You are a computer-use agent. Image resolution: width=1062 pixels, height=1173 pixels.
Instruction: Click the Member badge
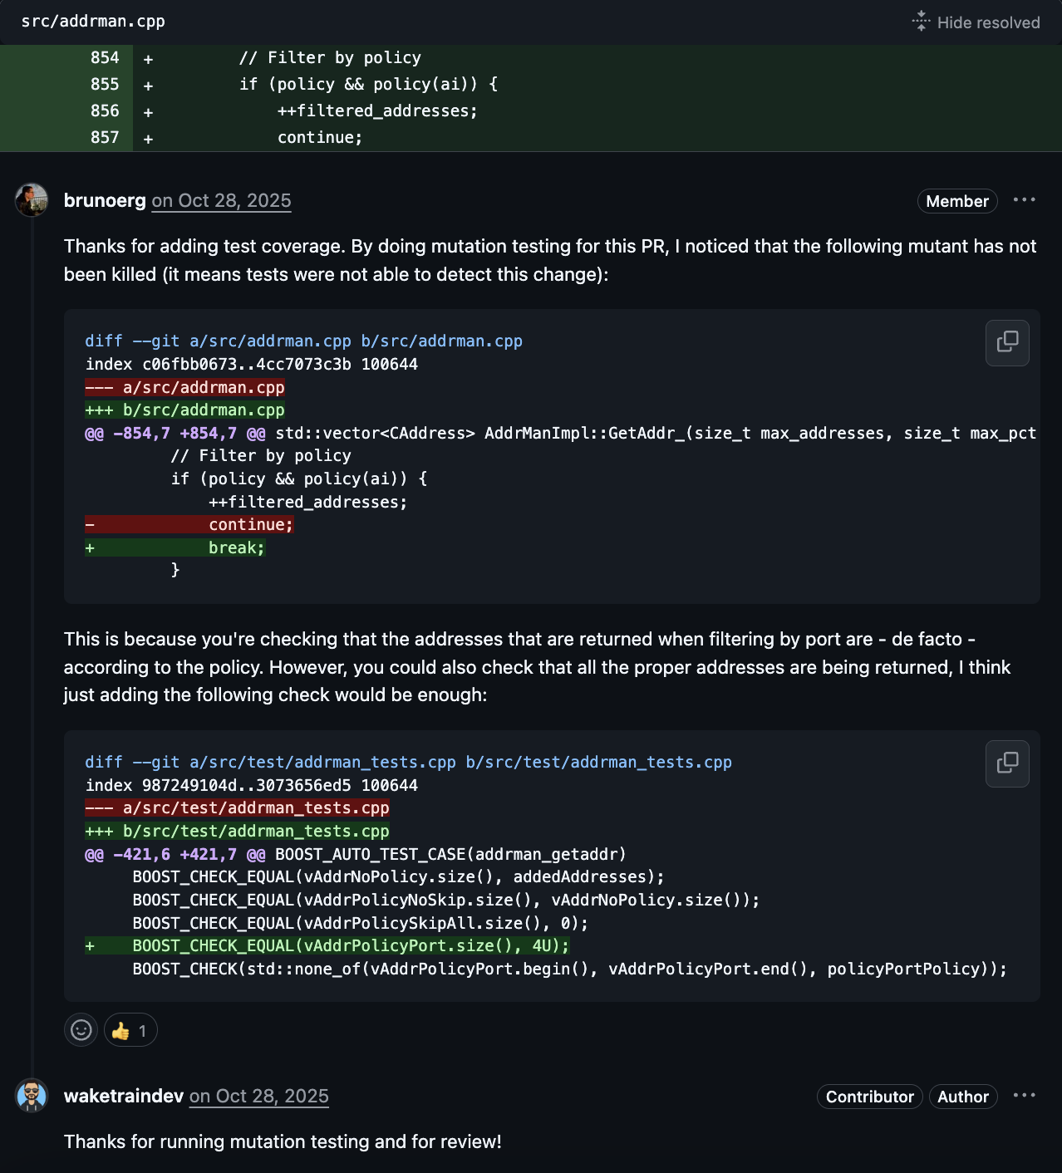coord(956,201)
